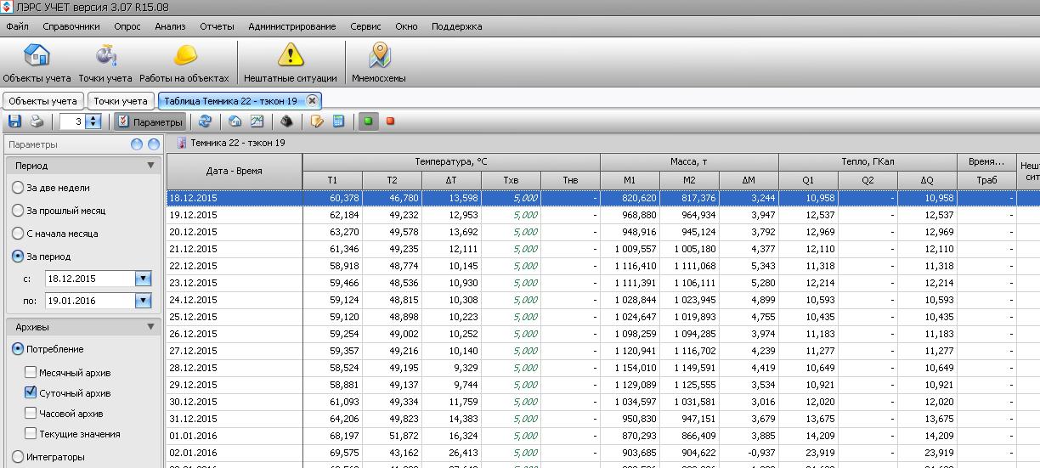Enable the Текущие значения checkbox
This screenshot has width=1040, height=468.
tap(31, 434)
